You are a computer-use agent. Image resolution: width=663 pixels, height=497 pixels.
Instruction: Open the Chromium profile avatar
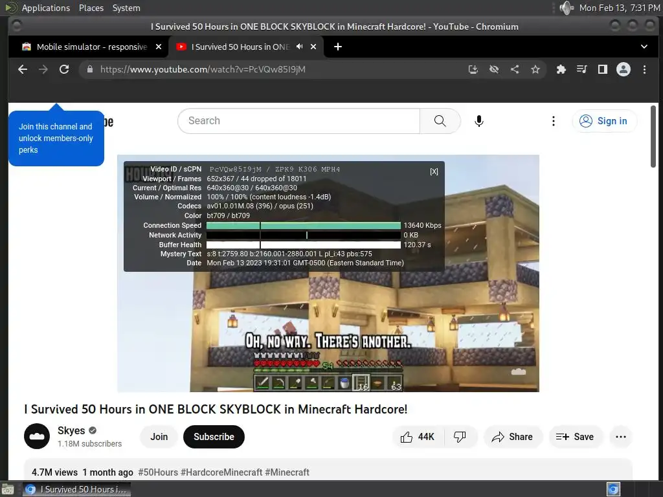pos(624,69)
